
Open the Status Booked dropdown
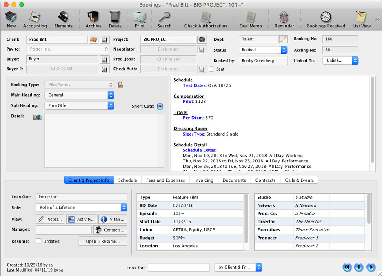[263, 50]
